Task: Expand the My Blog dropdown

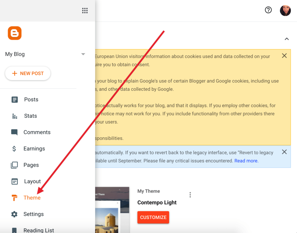Action: (x=83, y=54)
